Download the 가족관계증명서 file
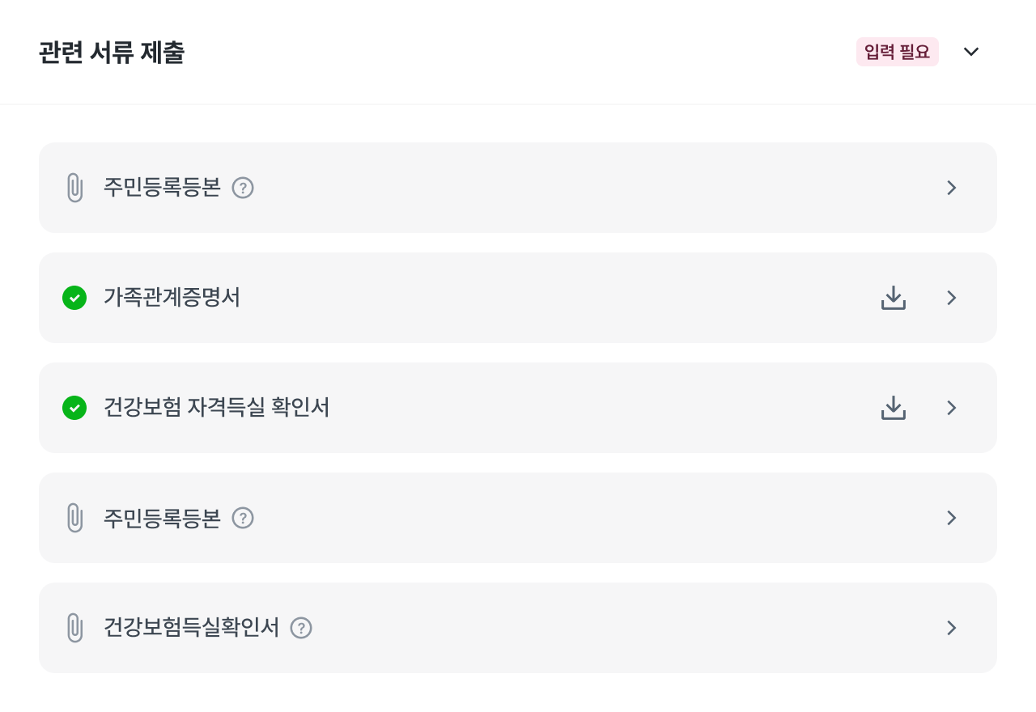 pyautogui.click(x=893, y=298)
